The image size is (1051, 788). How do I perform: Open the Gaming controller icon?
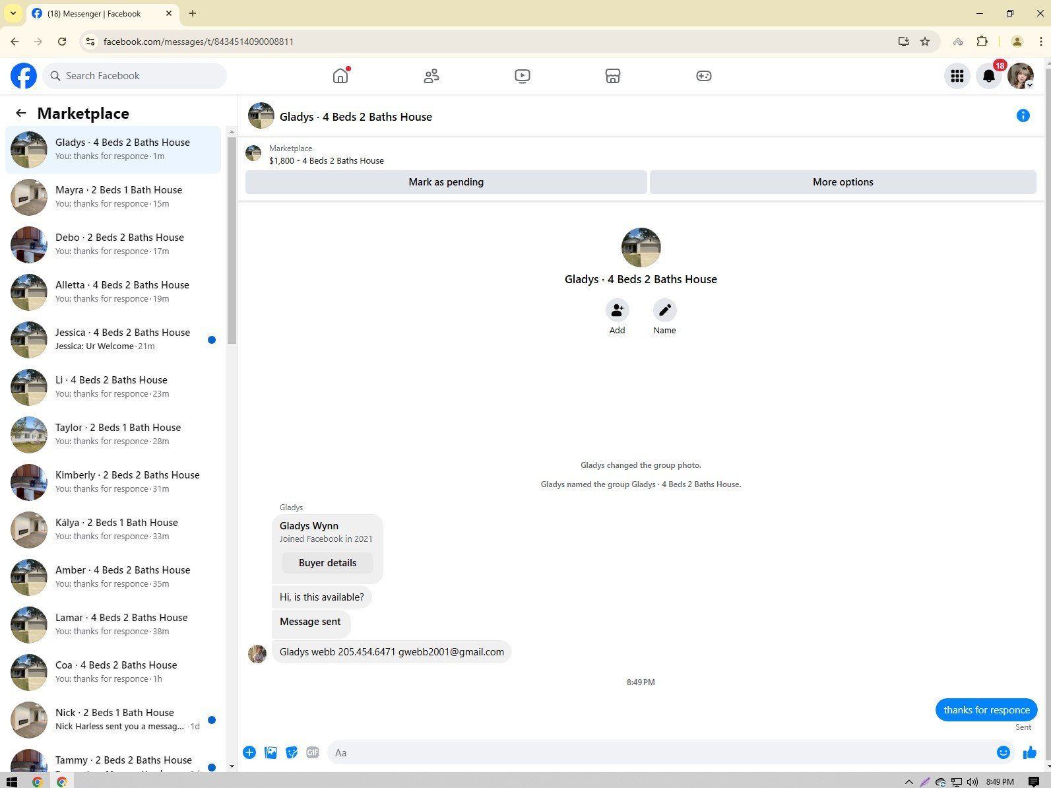[704, 76]
